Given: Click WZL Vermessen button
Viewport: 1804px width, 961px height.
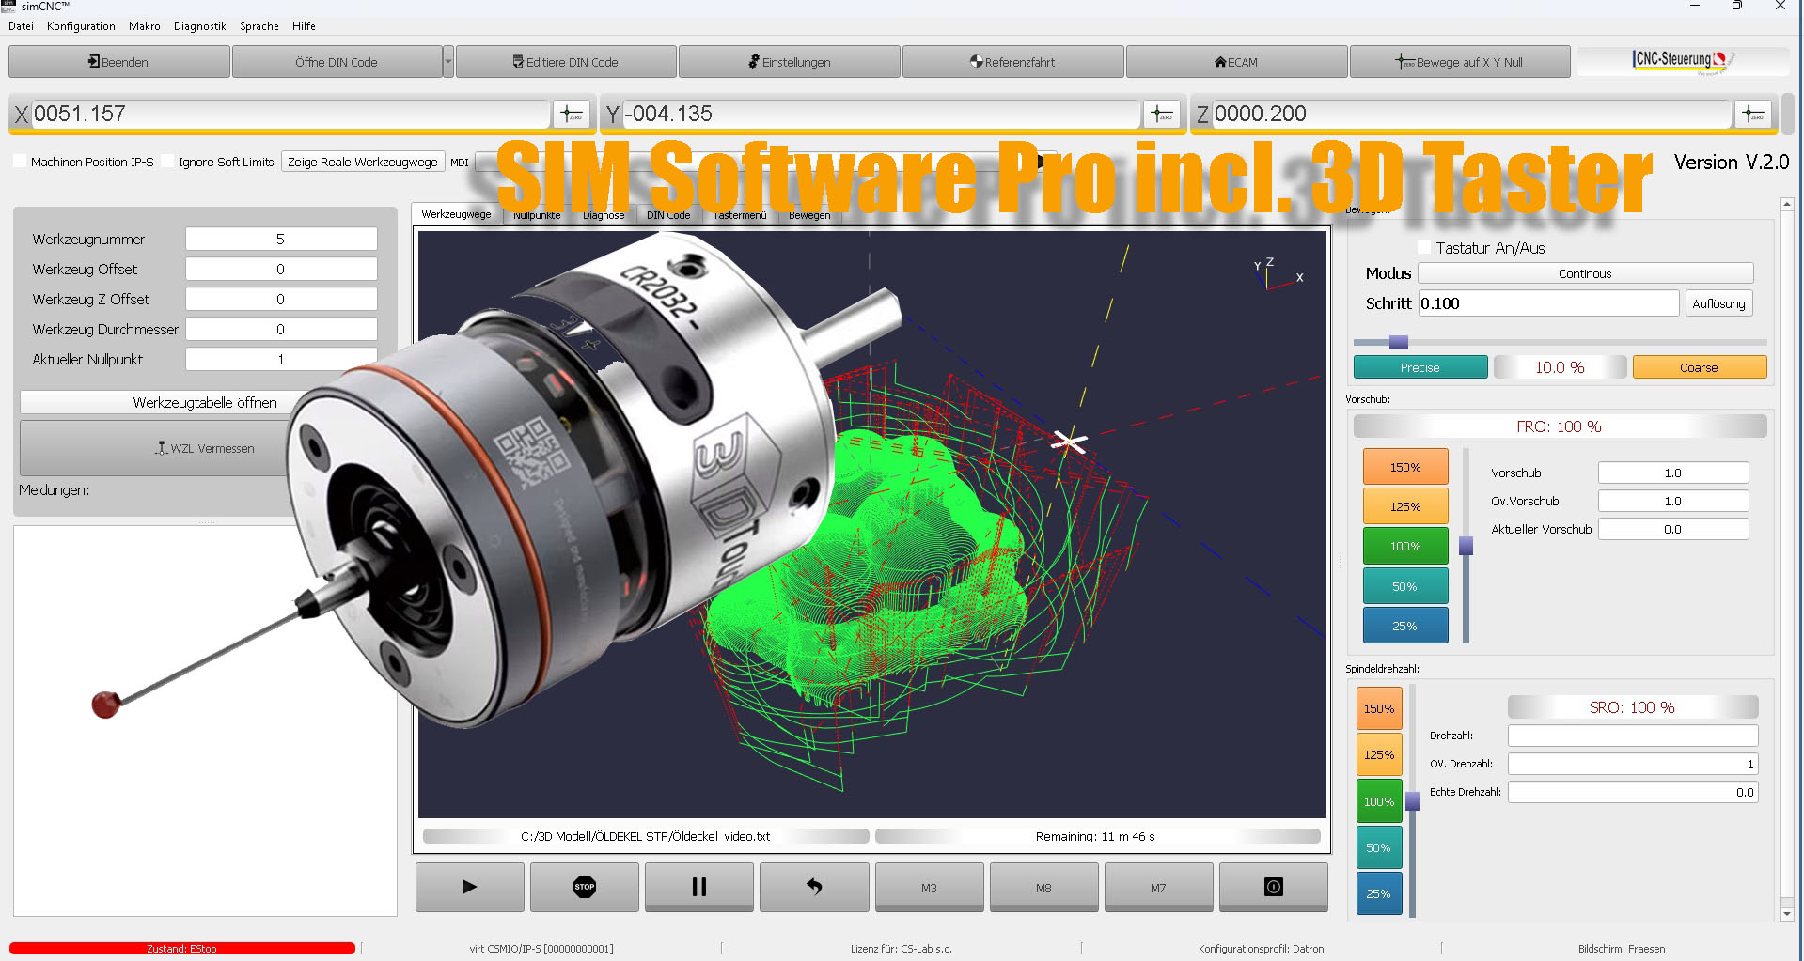Looking at the screenshot, I should tap(205, 448).
